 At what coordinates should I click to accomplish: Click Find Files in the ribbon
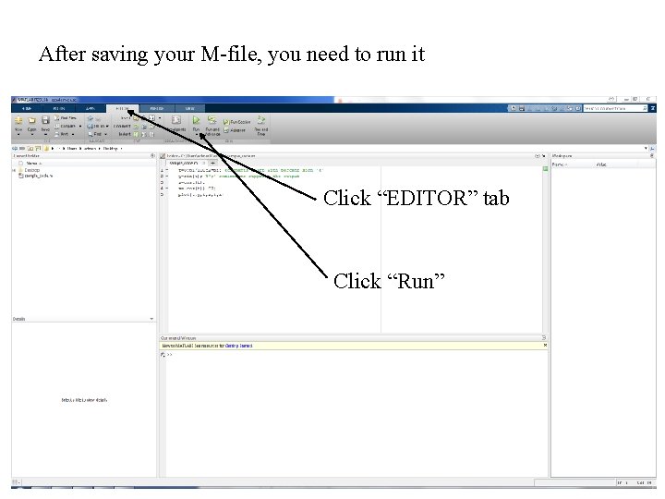[66, 118]
